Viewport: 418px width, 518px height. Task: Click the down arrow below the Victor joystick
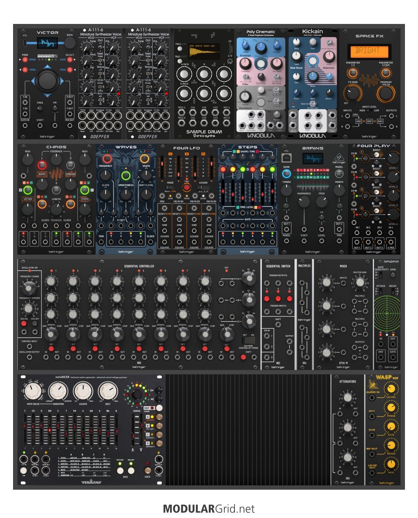pos(47,95)
